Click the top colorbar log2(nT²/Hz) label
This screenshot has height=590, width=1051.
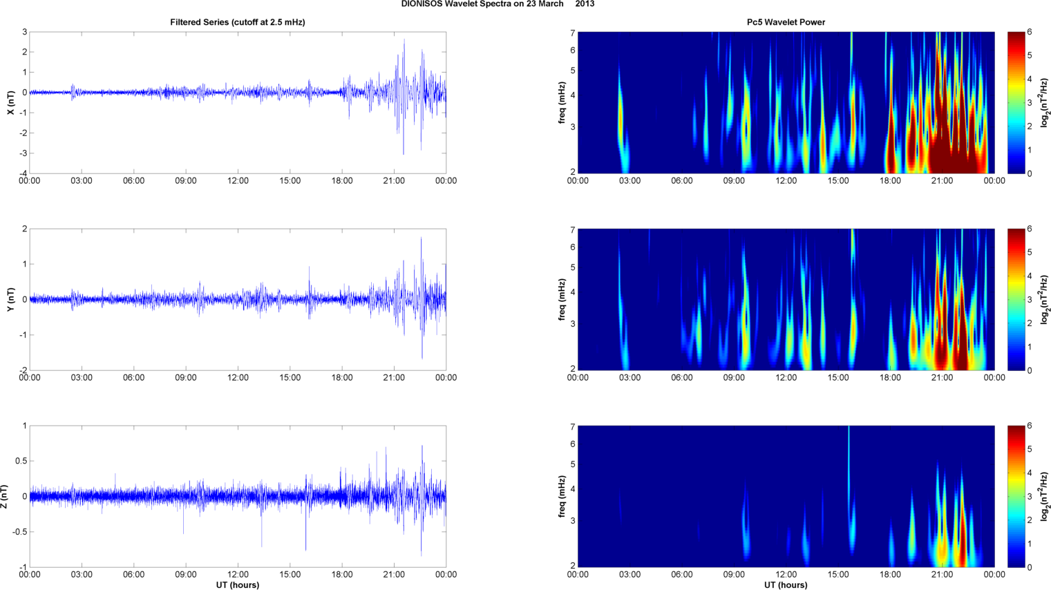(x=1045, y=102)
